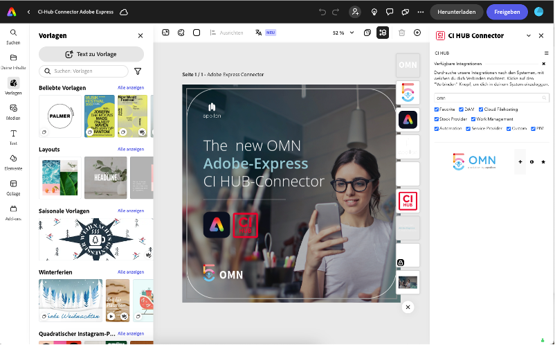
Task: Open the color theme palette icon
Action: (x=181, y=33)
